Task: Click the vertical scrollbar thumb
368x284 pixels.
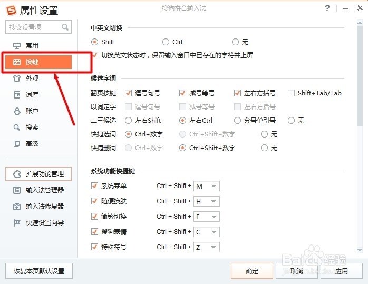Action: tap(360, 76)
